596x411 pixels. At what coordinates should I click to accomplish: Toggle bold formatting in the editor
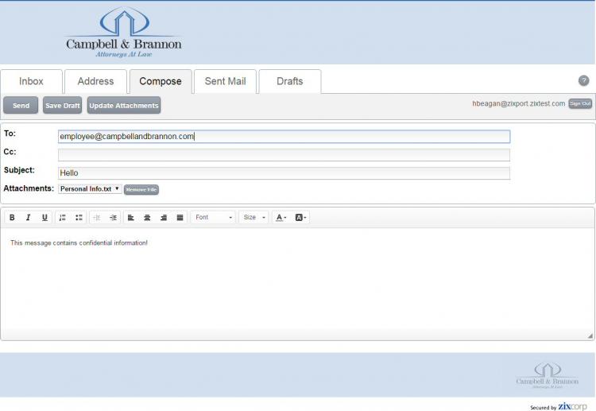(12, 217)
